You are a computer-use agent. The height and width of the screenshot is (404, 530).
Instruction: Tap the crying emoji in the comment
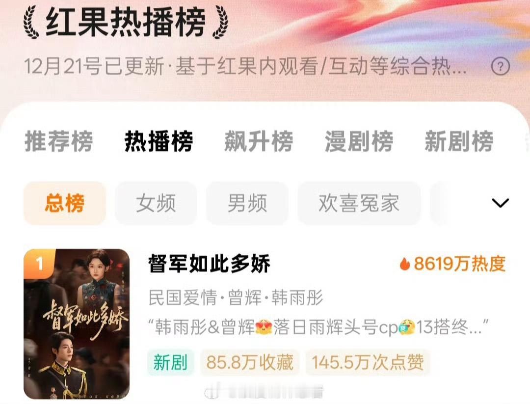[407, 327]
